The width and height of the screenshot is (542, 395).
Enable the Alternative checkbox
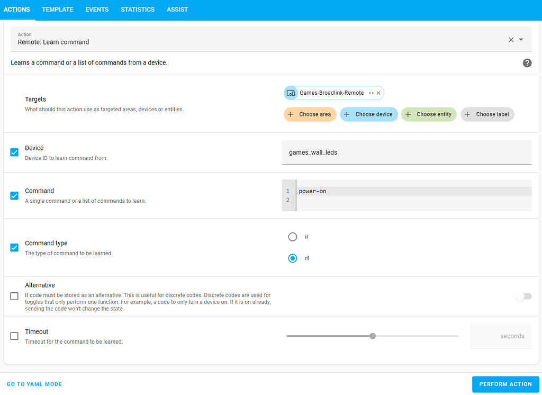point(14,297)
